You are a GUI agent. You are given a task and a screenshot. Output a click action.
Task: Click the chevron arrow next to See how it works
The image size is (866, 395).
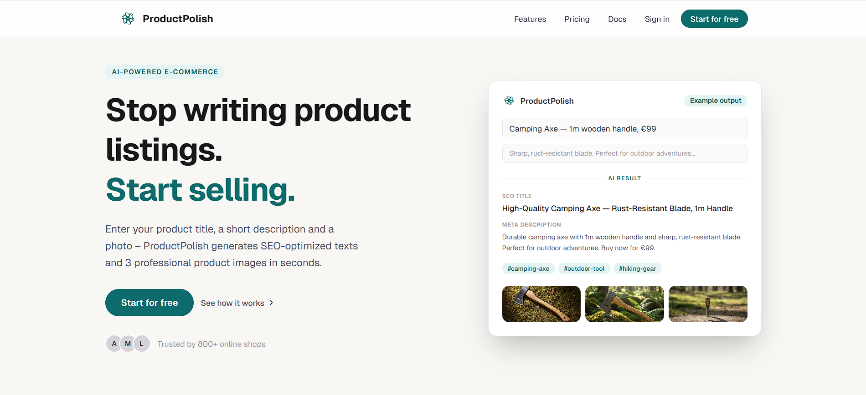(271, 303)
